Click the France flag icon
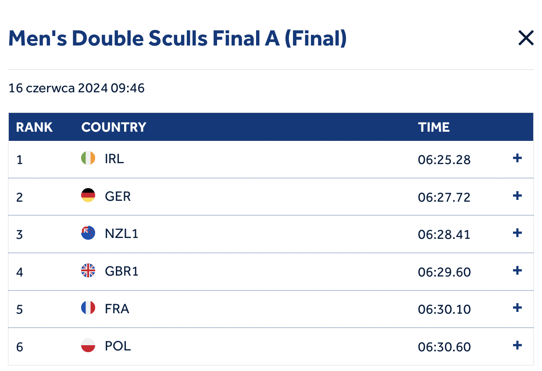Image resolution: width=542 pixels, height=371 pixels. point(88,308)
